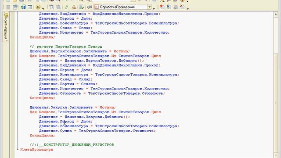Image resolution: width=281 pixels, height=158 pixels.
Task: Open the configuration window icon in the toolbar
Action: tap(15, 7)
